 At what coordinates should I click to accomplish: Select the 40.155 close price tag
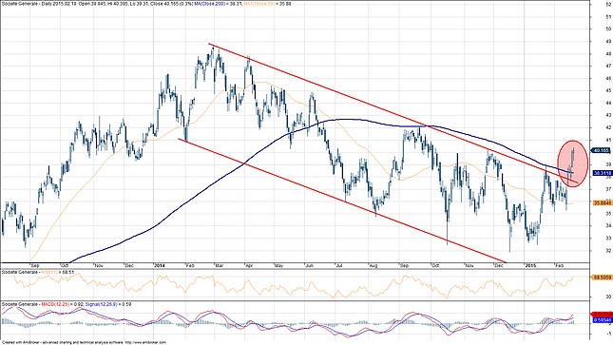[602, 150]
